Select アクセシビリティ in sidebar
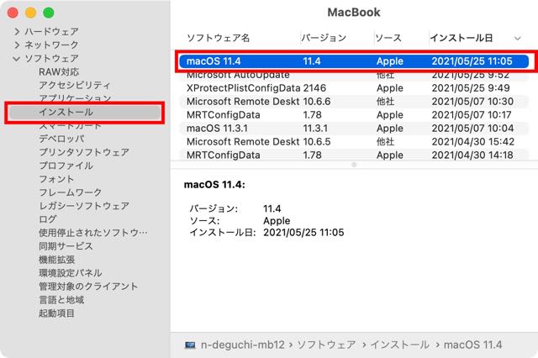The image size is (538, 358). 75,85
